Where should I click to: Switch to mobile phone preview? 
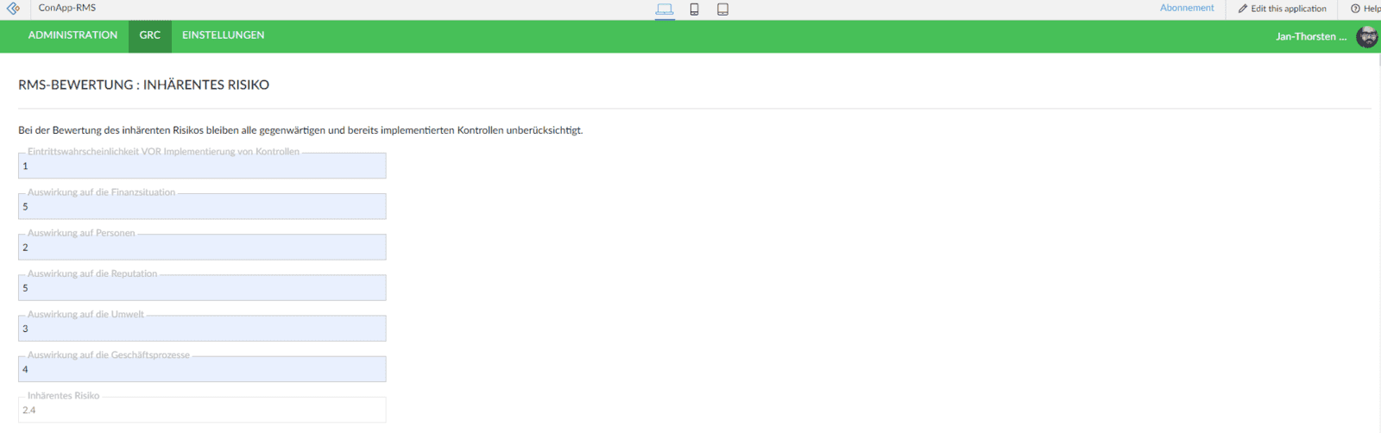coord(694,9)
